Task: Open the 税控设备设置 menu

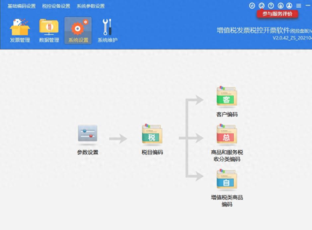Action: tap(56, 6)
